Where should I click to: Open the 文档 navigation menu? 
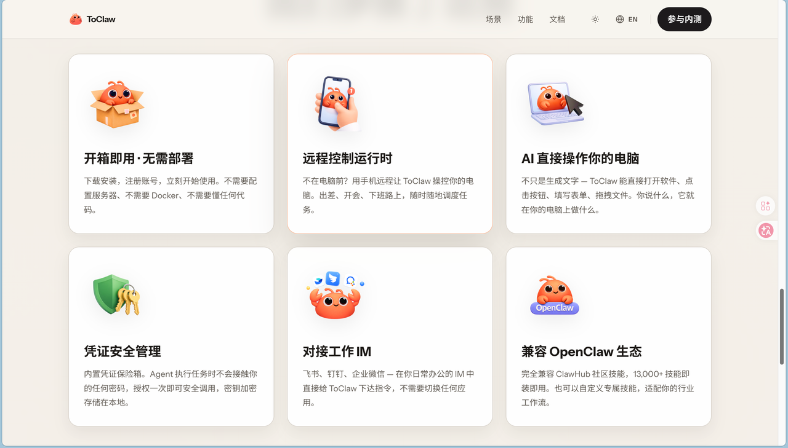coord(557,19)
